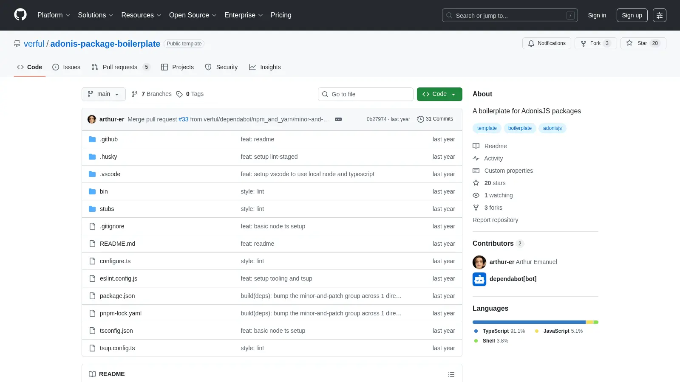Open README outline list icon

[451, 374]
